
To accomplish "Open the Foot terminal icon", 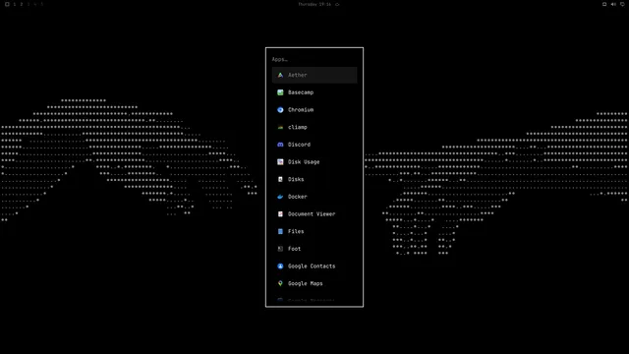I will point(280,249).
